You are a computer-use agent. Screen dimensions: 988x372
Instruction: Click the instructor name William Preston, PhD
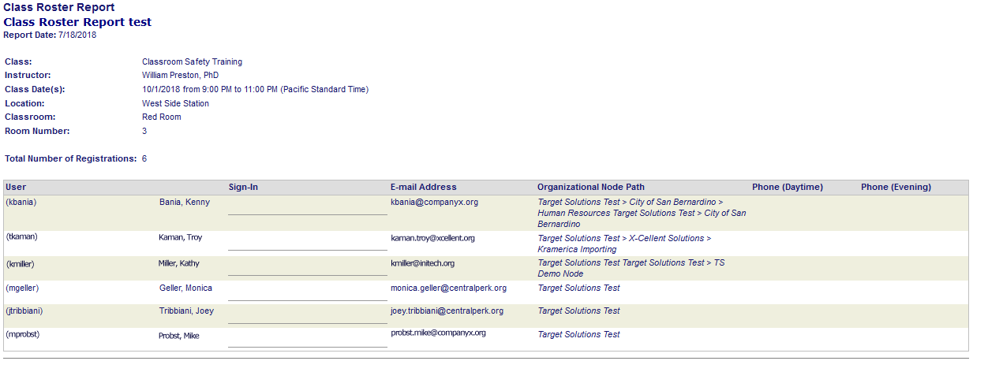tap(180, 75)
